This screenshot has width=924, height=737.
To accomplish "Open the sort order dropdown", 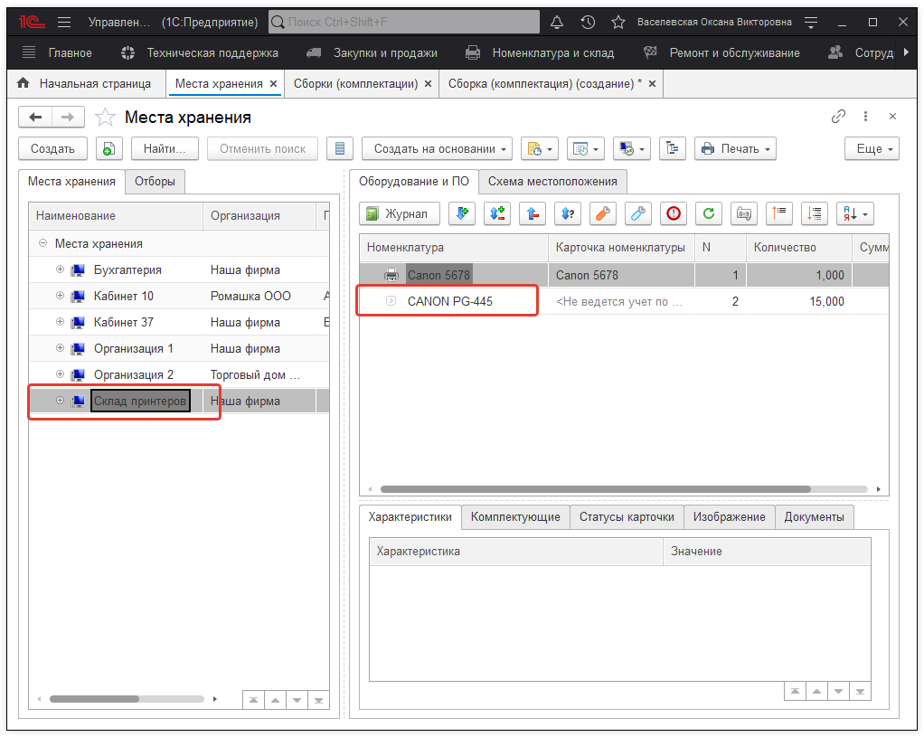I will pyautogui.click(x=854, y=213).
